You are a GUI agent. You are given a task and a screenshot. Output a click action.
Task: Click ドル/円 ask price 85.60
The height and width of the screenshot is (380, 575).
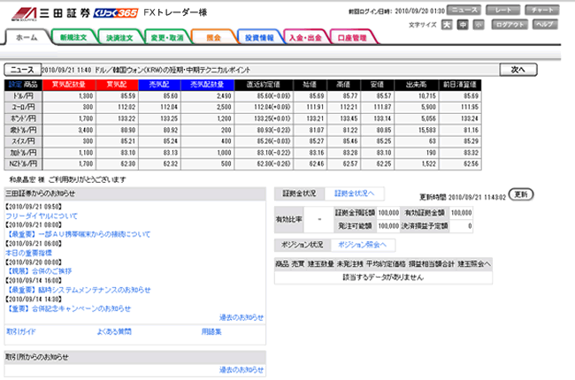pos(171,96)
